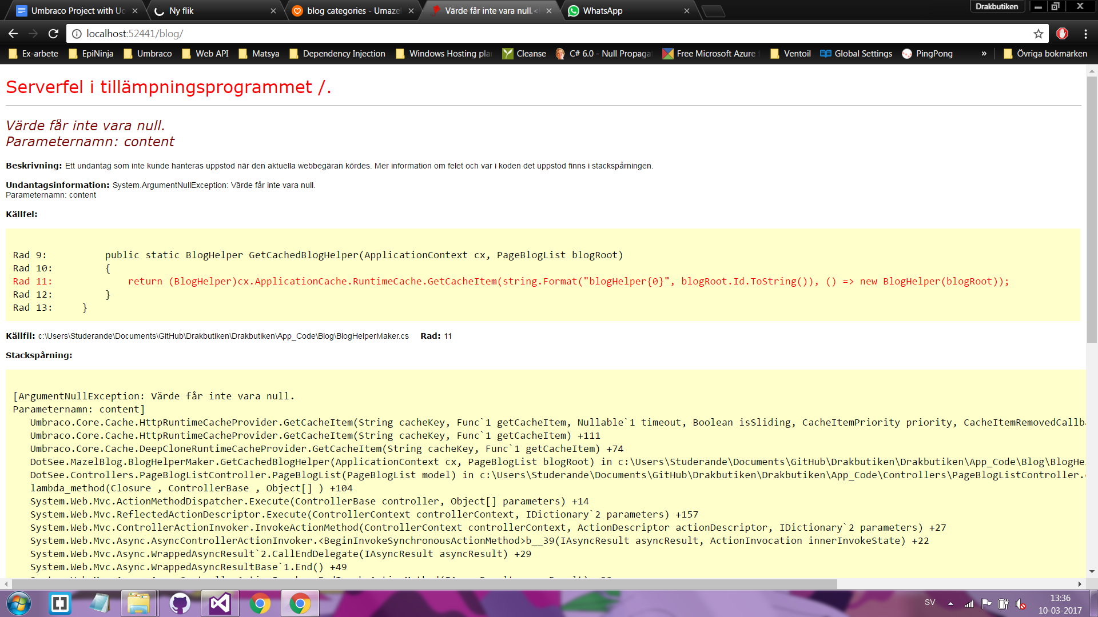Open the Windows Hosting plan bookmark folder

(x=444, y=54)
